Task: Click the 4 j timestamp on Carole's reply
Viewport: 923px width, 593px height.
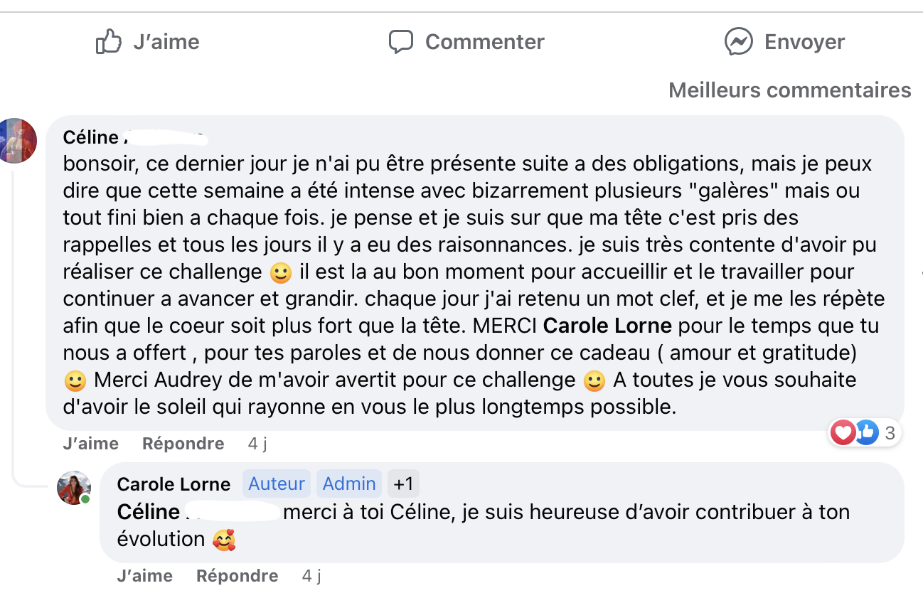Action: click(311, 575)
